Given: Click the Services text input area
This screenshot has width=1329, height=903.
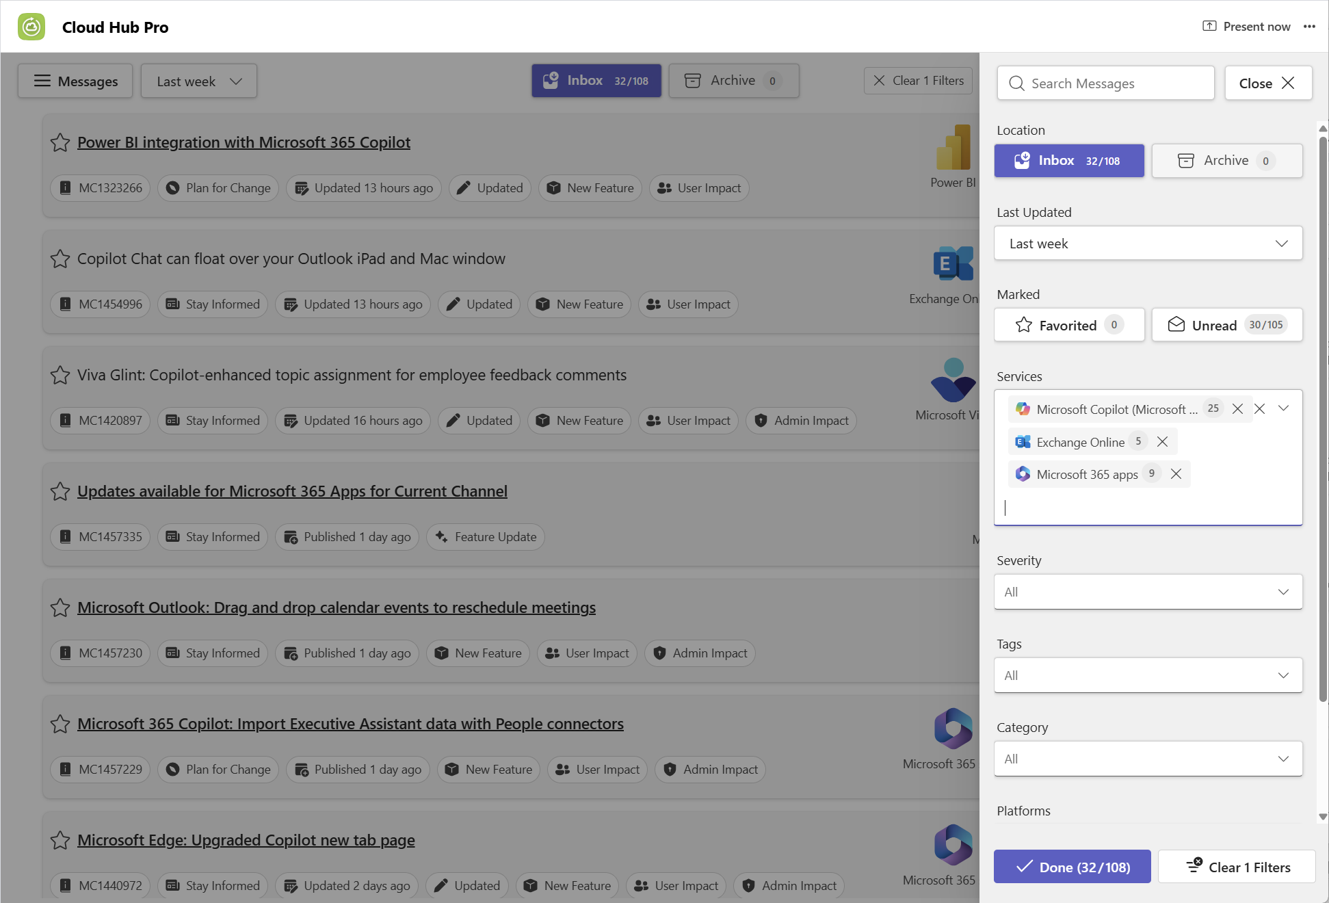Looking at the screenshot, I should pyautogui.click(x=1148, y=508).
